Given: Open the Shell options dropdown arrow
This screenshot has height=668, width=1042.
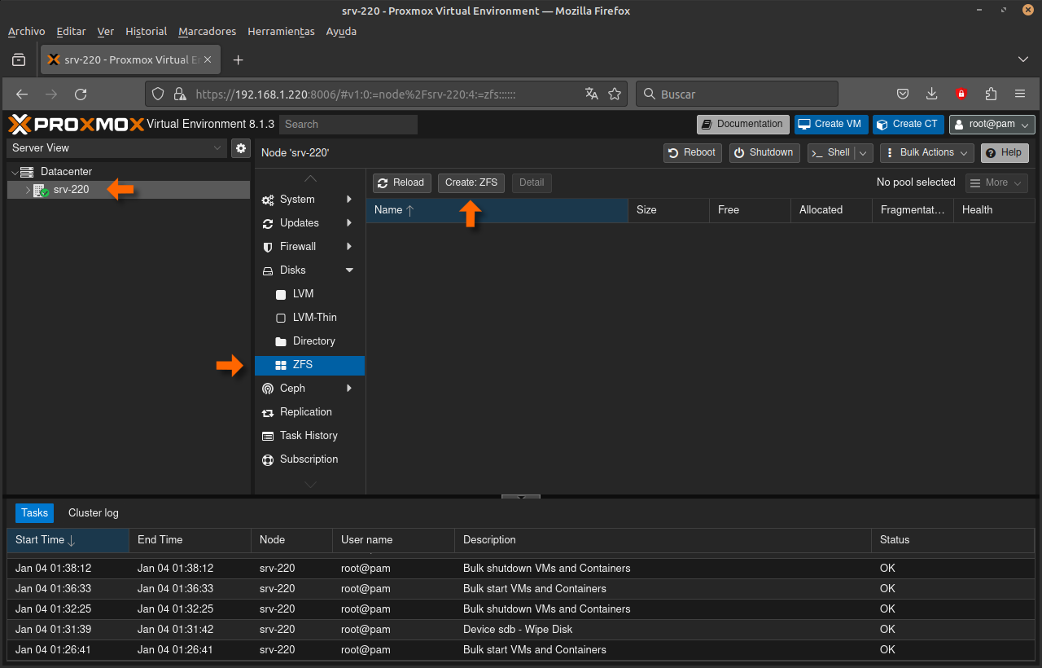Looking at the screenshot, I should coord(865,152).
